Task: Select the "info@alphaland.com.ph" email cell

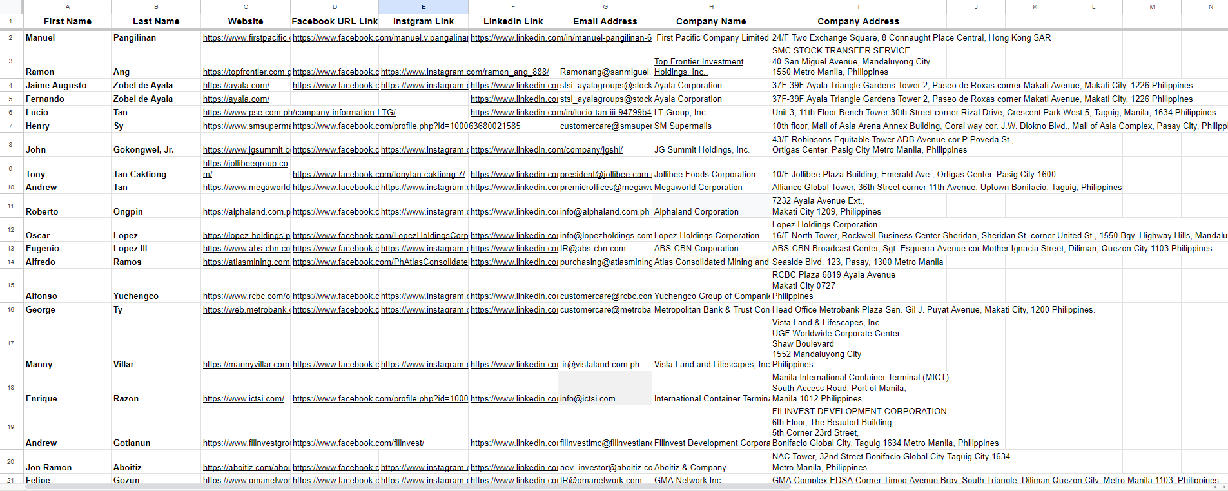Action: [605, 206]
